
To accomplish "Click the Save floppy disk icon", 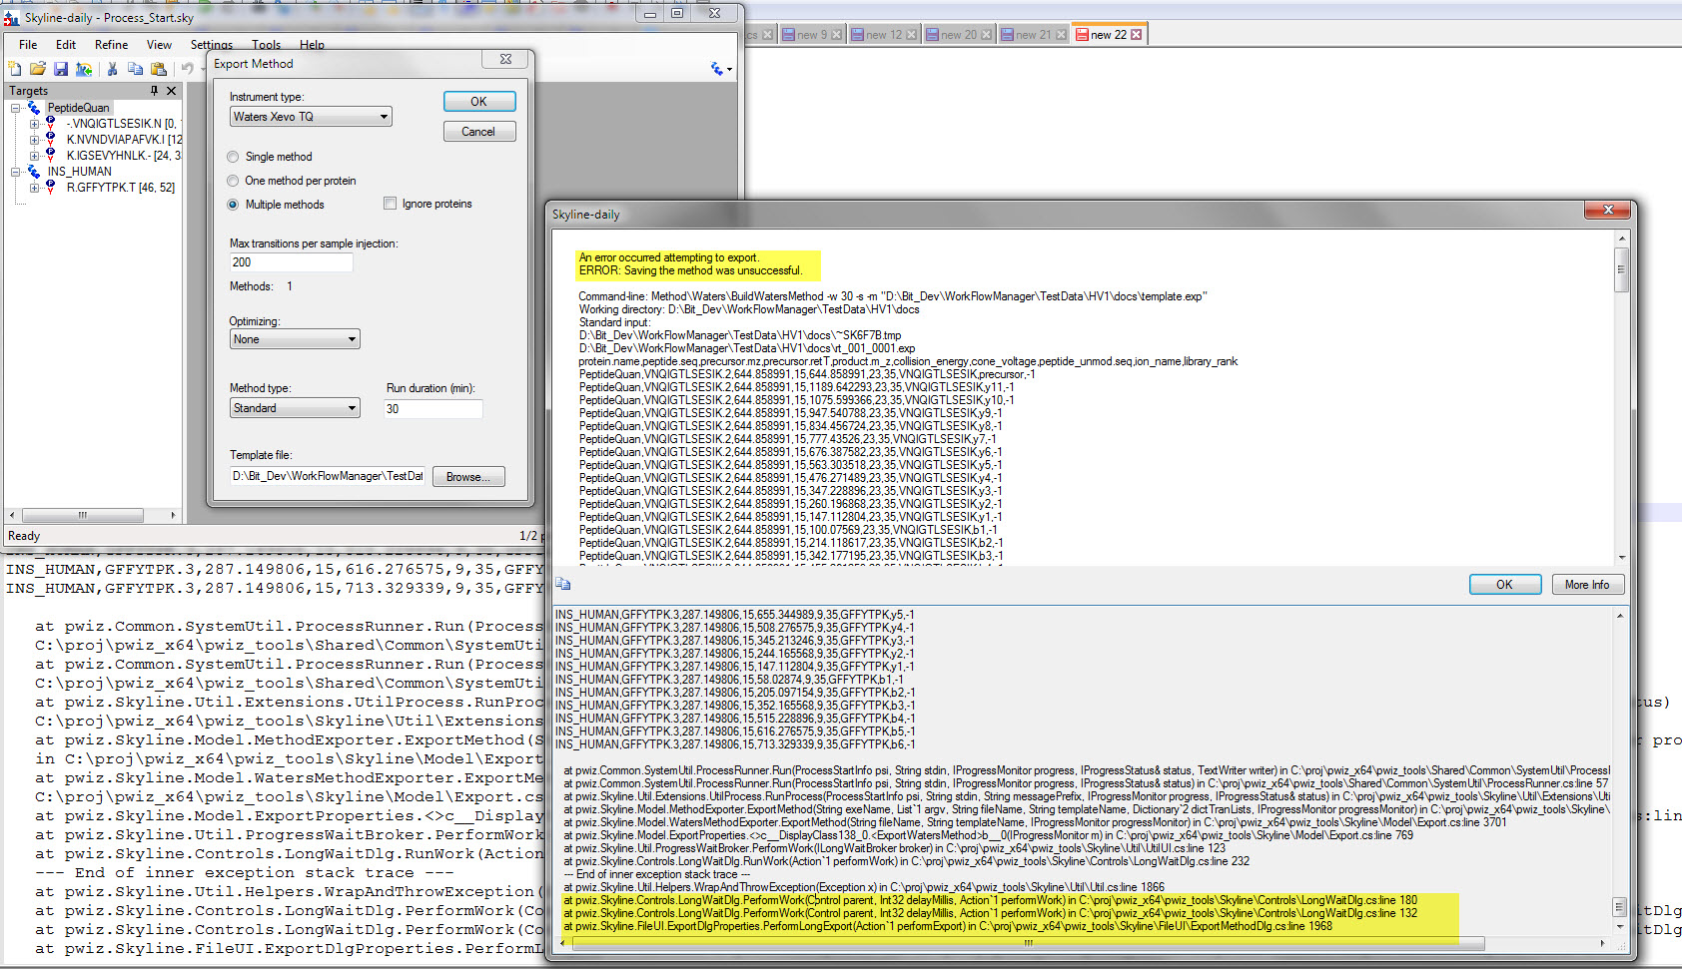I will (x=61, y=69).
